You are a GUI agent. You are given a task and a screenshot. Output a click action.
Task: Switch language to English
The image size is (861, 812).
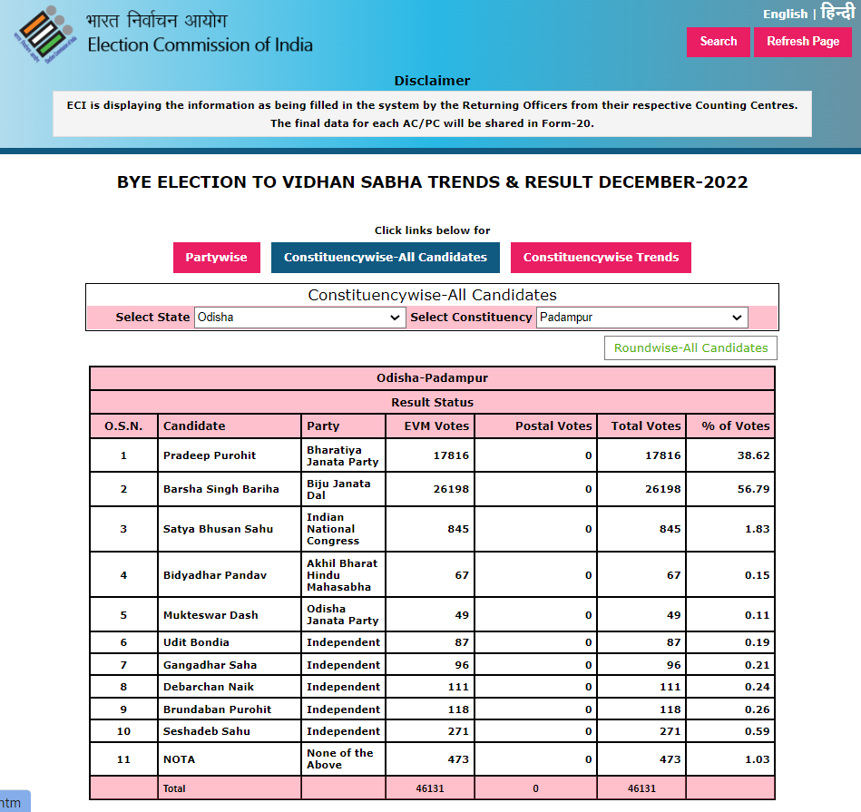(x=785, y=15)
